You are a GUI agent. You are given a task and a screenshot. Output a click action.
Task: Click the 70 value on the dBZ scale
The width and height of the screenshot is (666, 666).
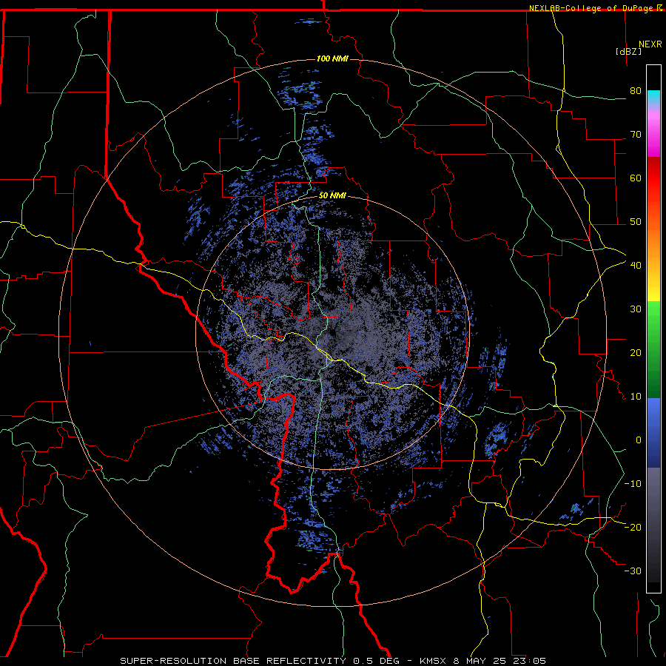coord(636,134)
